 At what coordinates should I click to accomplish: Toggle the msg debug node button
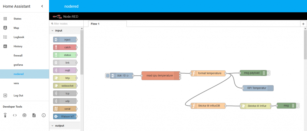point(298,106)
